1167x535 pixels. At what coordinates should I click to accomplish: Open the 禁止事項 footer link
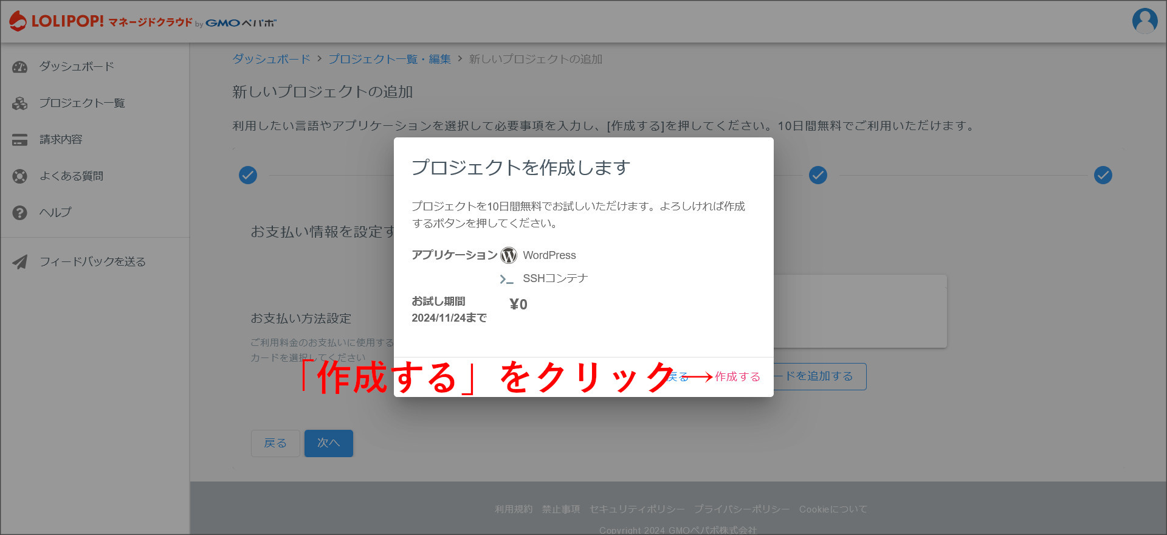point(561,509)
